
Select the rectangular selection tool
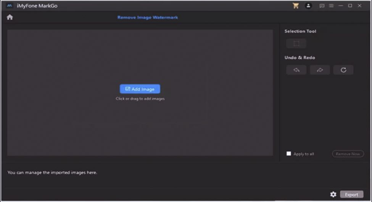(296, 43)
